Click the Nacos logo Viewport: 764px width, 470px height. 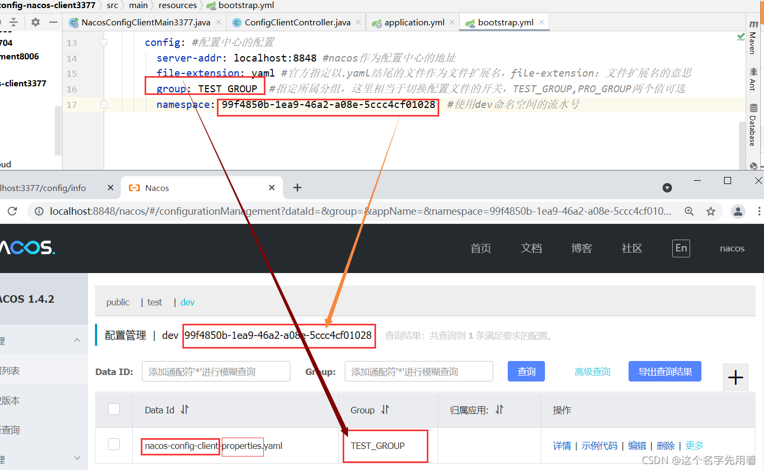tap(27, 248)
